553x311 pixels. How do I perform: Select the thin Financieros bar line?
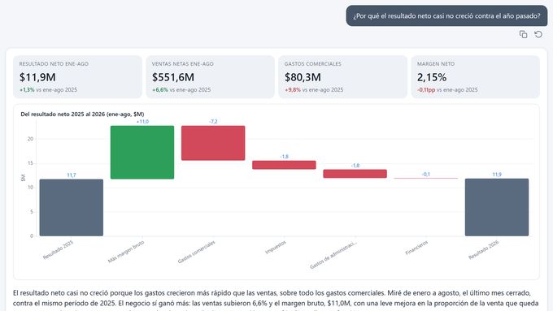tap(425, 178)
